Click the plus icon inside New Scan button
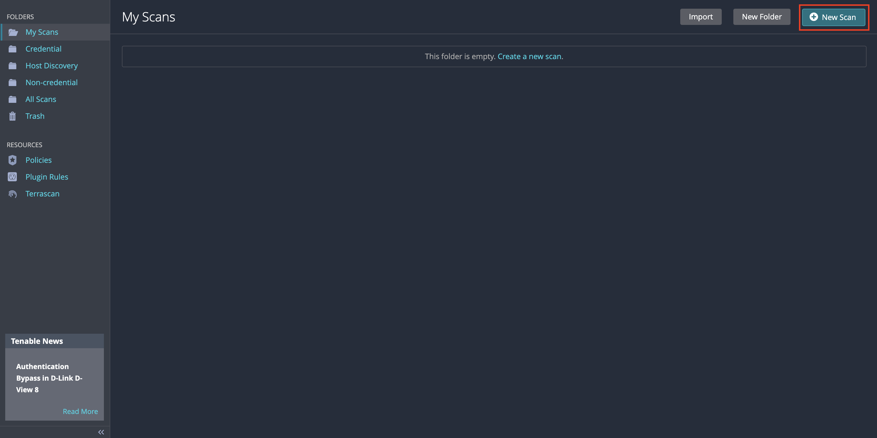Screen dimensions: 877x438 (814, 17)
